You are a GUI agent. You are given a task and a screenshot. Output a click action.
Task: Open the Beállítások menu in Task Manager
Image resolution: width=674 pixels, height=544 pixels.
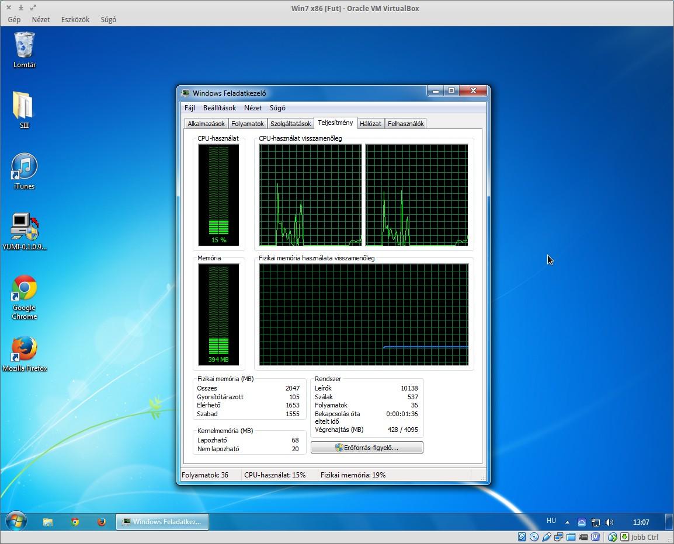click(220, 108)
